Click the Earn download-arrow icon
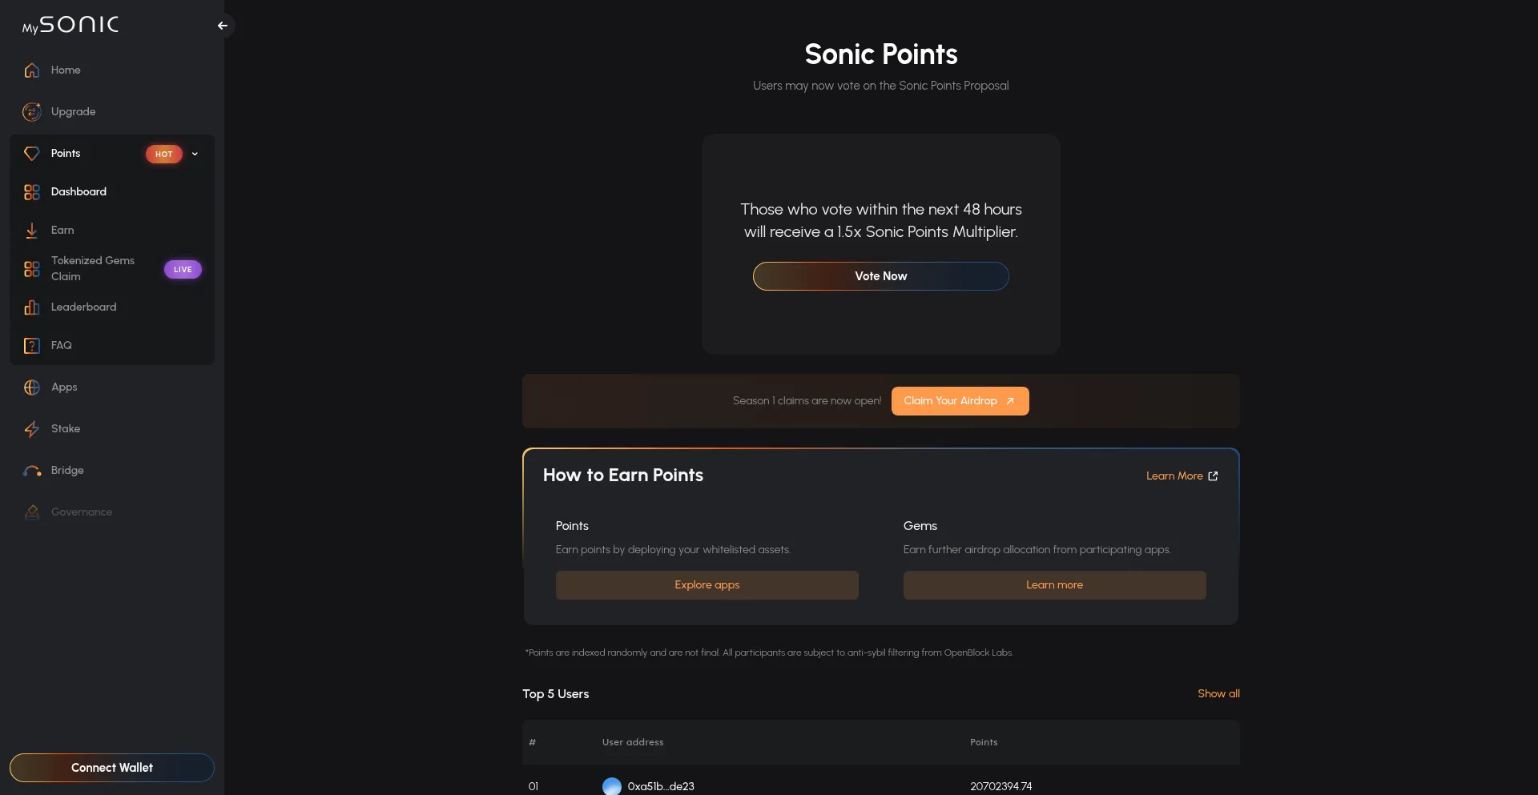This screenshot has width=1538, height=795. (x=32, y=231)
